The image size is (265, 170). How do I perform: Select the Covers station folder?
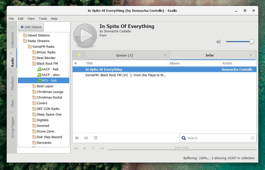coord(42,103)
